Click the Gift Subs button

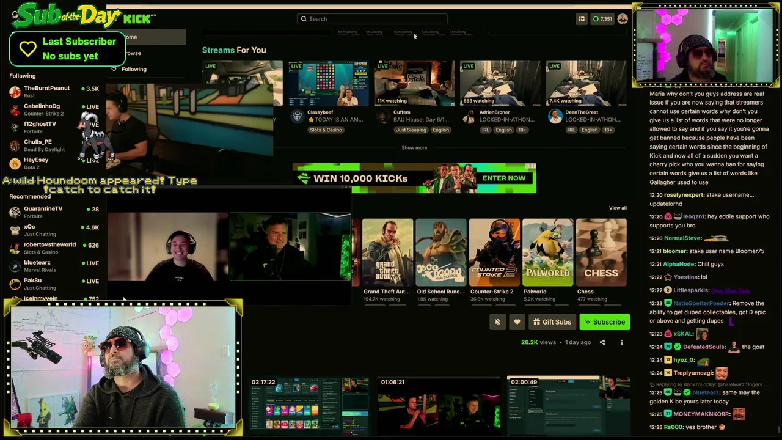(552, 322)
